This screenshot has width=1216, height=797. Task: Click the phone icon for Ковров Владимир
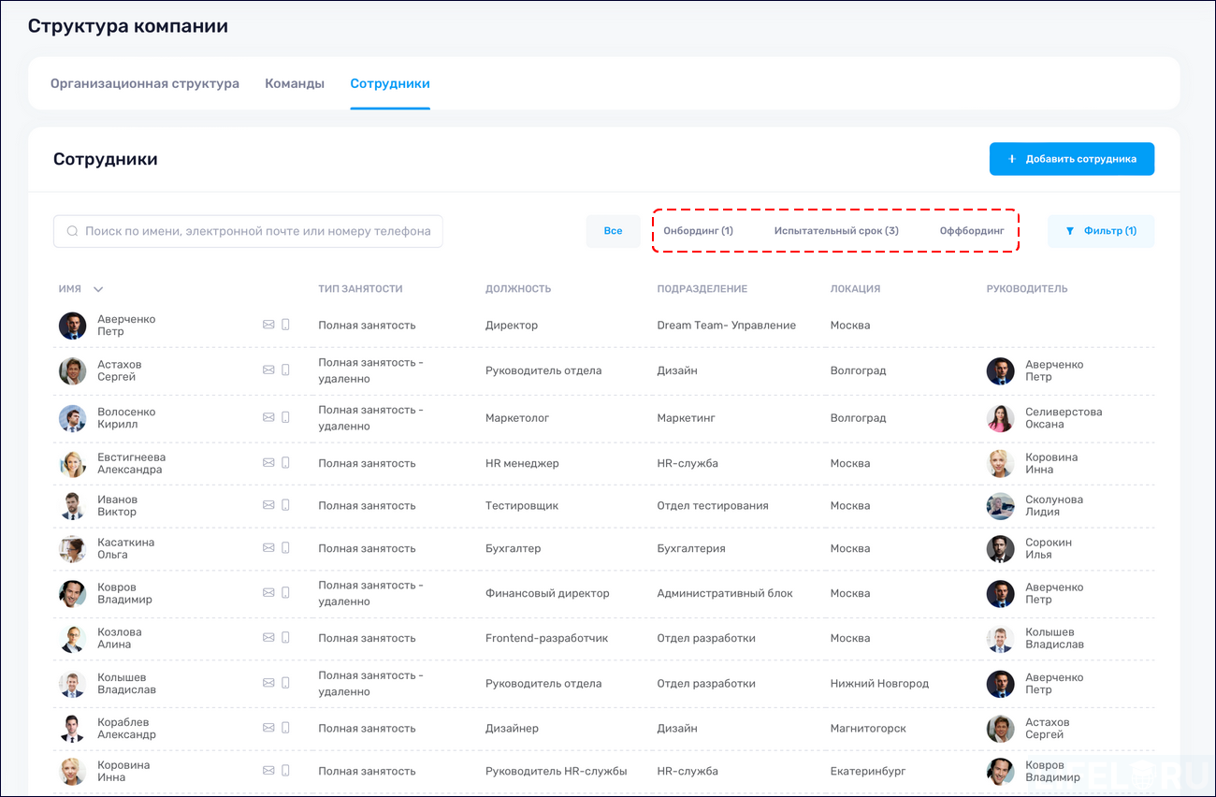285,592
